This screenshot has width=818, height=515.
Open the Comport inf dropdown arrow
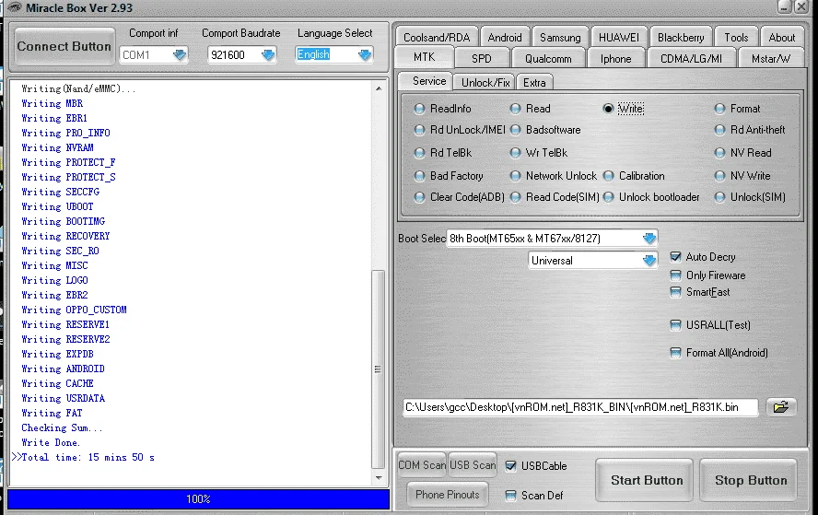point(180,54)
